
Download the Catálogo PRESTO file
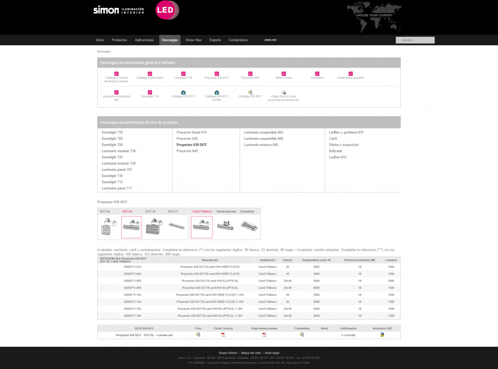(x=183, y=93)
